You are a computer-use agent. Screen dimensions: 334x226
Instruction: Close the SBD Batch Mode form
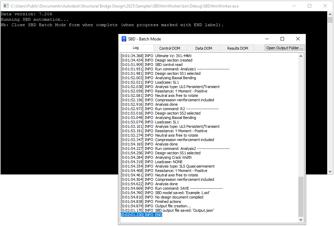[298, 39]
